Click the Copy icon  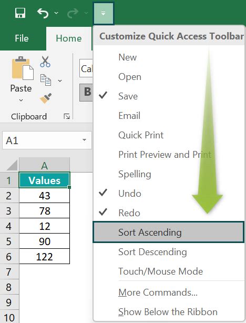[46, 80]
